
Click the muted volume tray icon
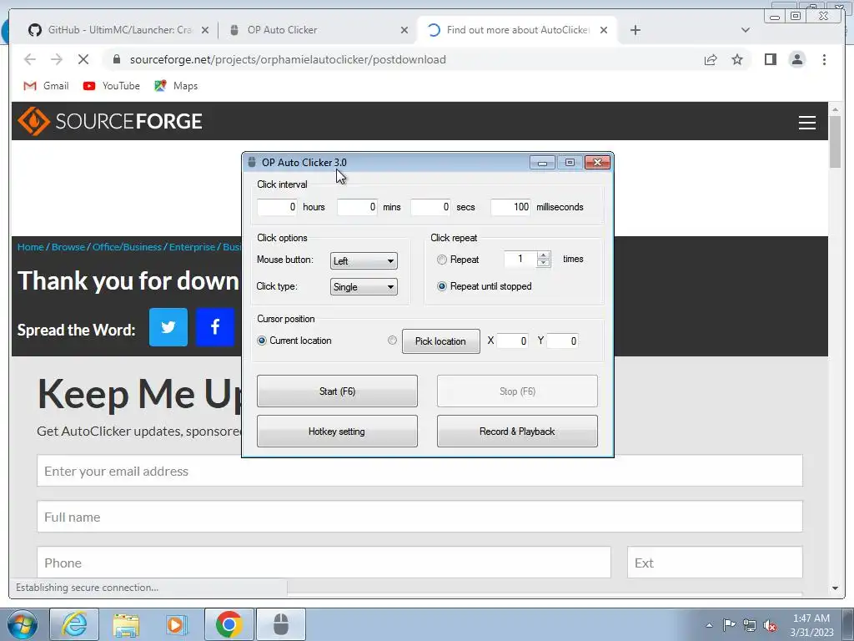click(770, 625)
